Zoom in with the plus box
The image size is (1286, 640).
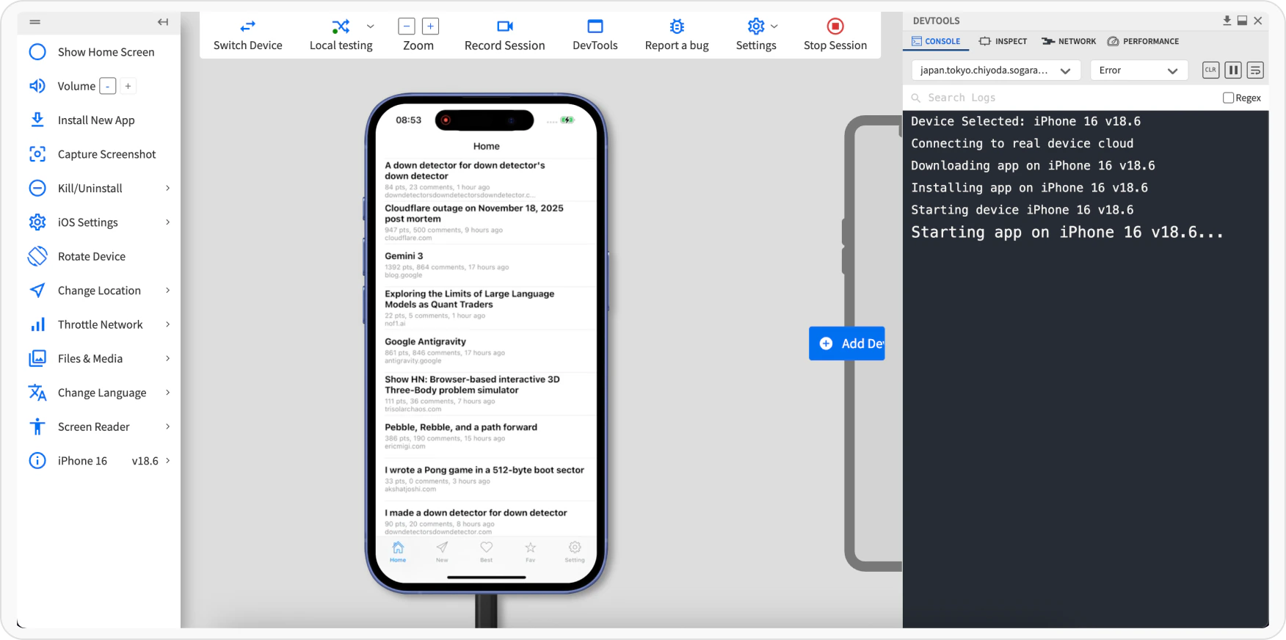pos(430,26)
